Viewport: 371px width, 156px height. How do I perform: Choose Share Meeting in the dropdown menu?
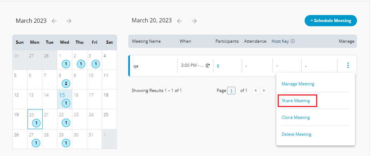pyautogui.click(x=296, y=101)
